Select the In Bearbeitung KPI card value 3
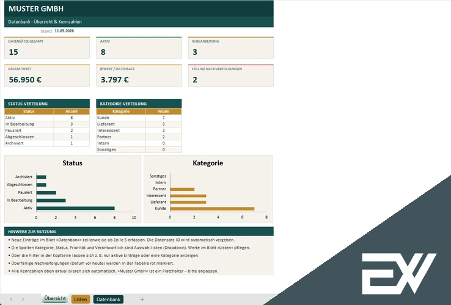The image size is (451, 305). (195, 52)
